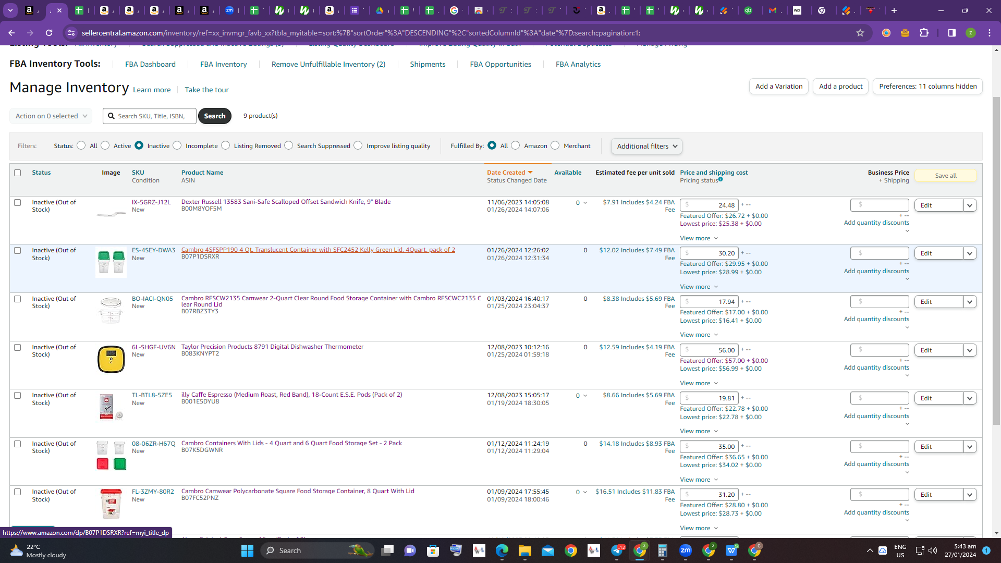
Task: Open Microsoft Edge from the taskbar
Action: (502, 550)
